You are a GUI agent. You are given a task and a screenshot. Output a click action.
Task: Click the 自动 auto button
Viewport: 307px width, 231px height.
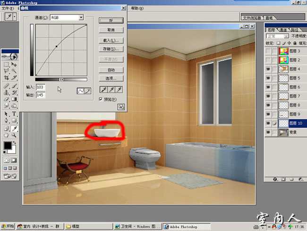click(x=111, y=70)
